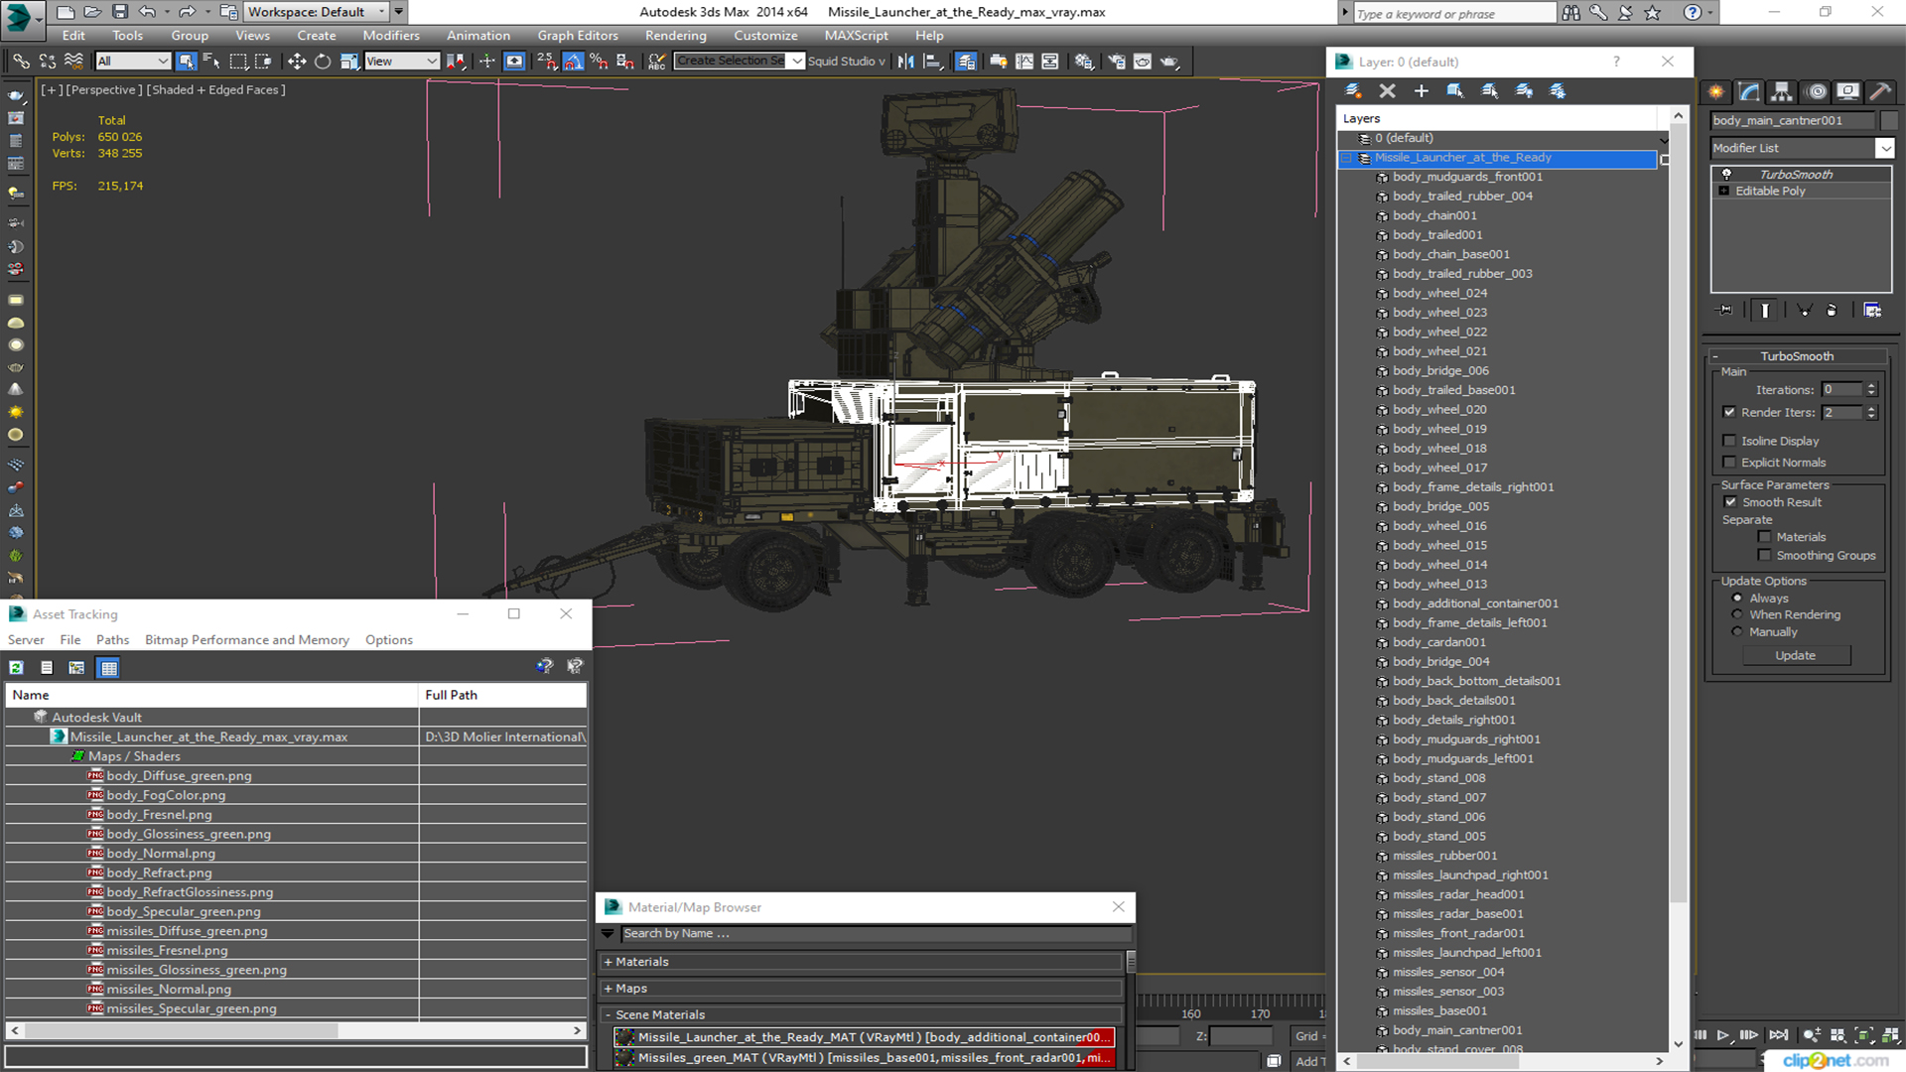Click object color swatch beside object name

click(x=1889, y=121)
